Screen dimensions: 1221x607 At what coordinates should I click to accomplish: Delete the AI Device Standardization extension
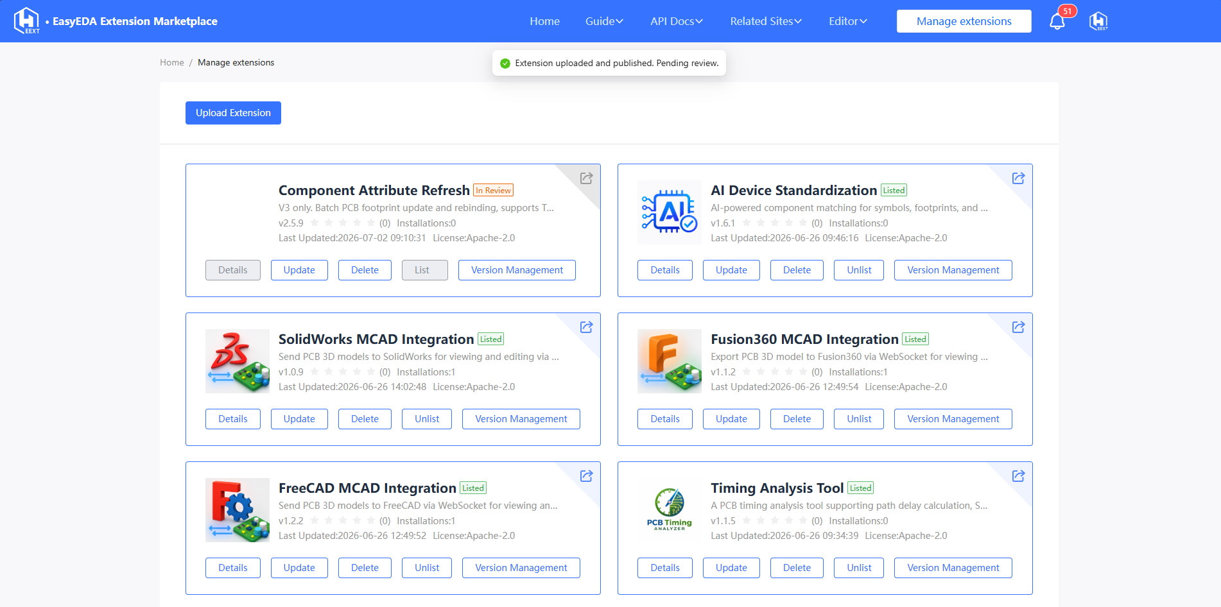pos(797,270)
